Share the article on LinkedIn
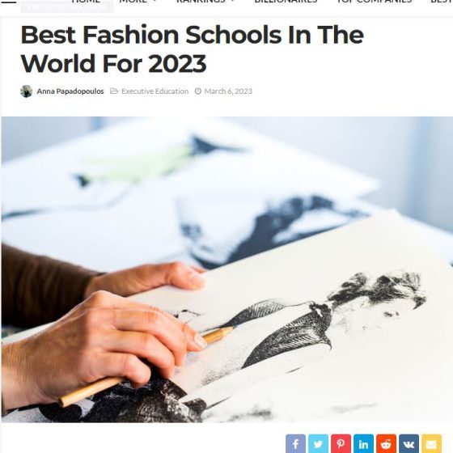Screen dimensions: 453x453 [x=363, y=444]
